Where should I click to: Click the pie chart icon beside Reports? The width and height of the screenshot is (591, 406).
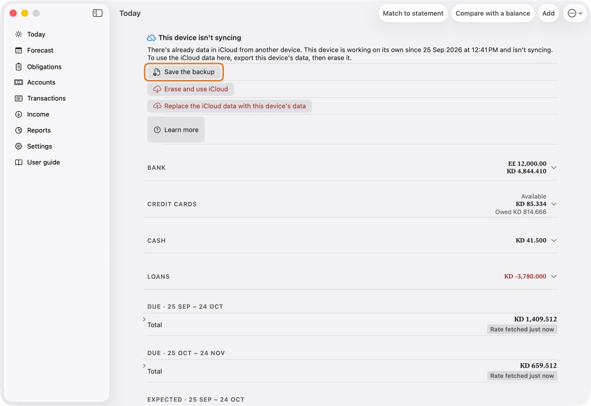[x=19, y=130]
